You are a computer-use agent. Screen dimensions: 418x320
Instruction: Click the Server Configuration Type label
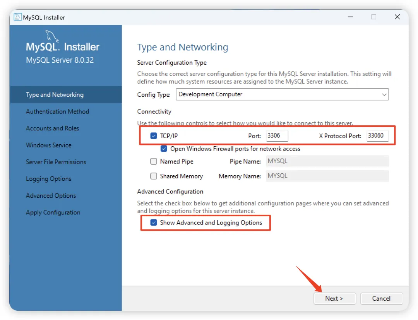172,63
